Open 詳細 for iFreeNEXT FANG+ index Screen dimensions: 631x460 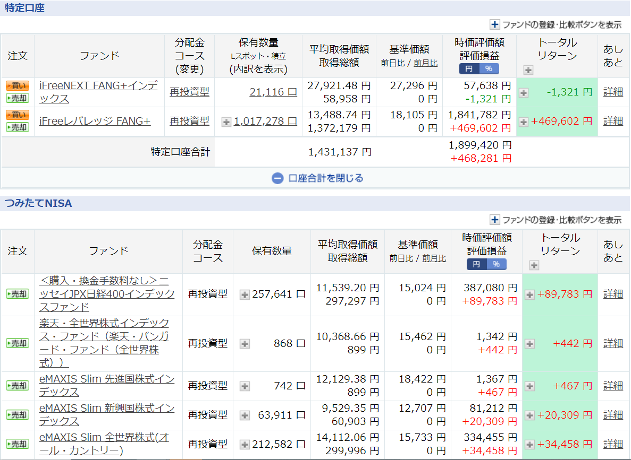pyautogui.click(x=613, y=92)
